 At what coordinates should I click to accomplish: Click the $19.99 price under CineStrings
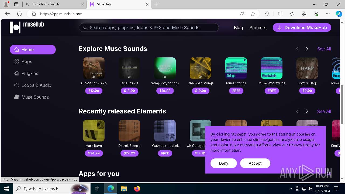coord(129,91)
